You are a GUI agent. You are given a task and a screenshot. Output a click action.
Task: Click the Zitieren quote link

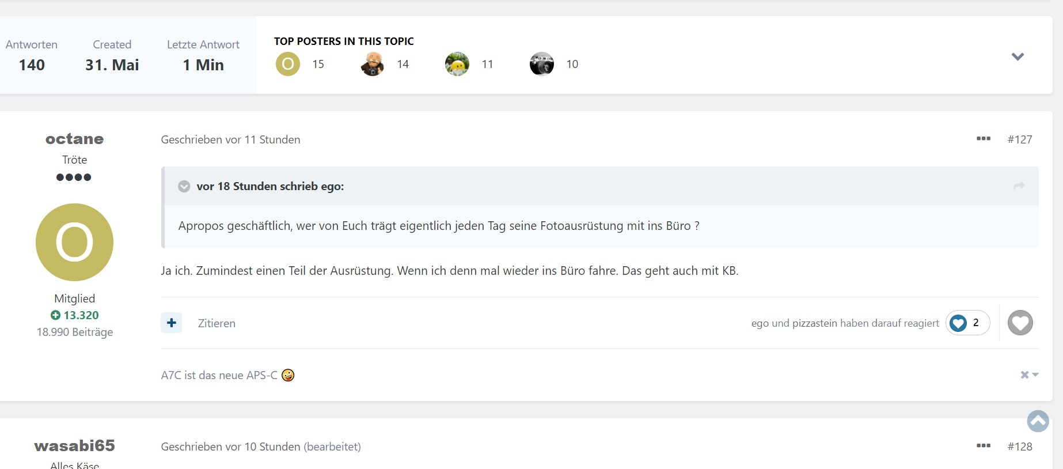pyautogui.click(x=217, y=323)
